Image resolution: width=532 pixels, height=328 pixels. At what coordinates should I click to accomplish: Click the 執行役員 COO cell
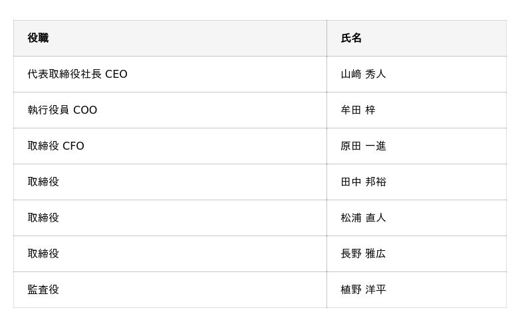tap(170, 110)
